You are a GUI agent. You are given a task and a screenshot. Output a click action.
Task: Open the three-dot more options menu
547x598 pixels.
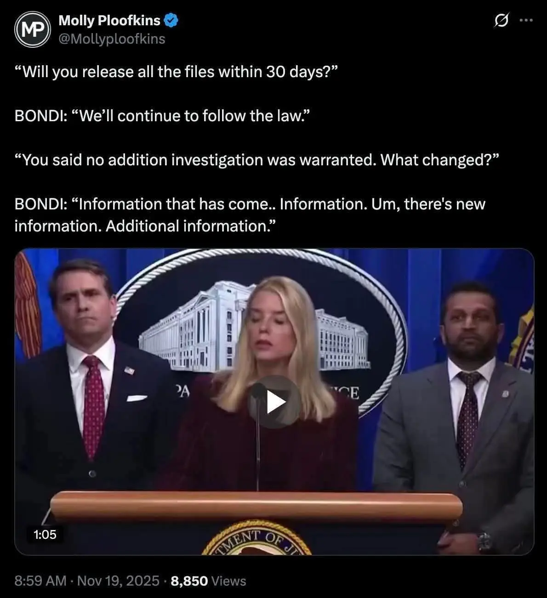pos(526,20)
